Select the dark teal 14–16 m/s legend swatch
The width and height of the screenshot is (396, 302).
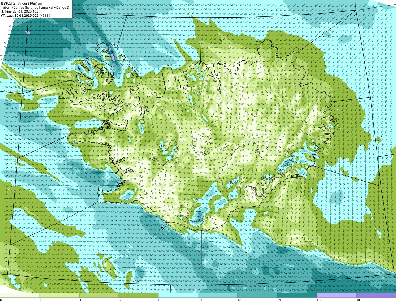pos(297,295)
